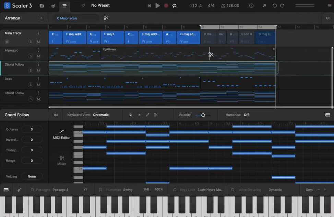
Task: Click the red Record button
Action: (x=166, y=5)
